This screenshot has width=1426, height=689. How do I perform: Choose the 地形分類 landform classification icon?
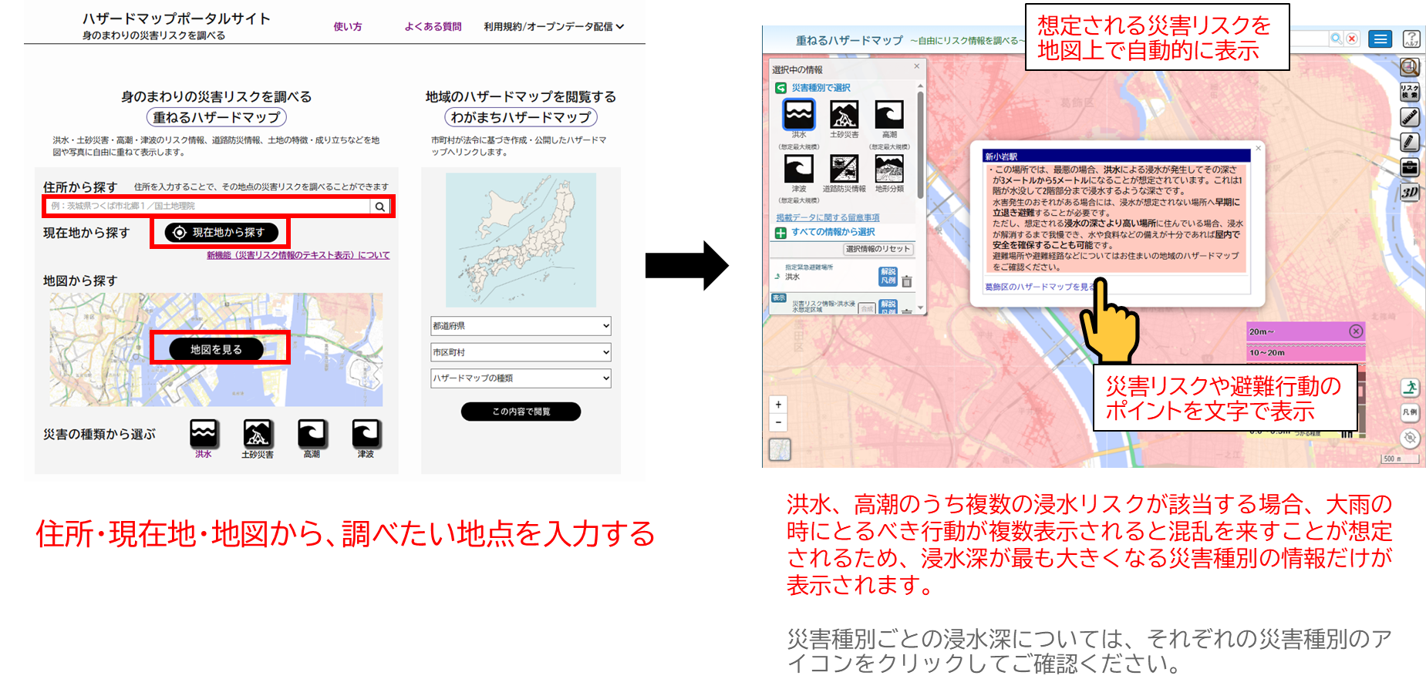pyautogui.click(x=889, y=169)
